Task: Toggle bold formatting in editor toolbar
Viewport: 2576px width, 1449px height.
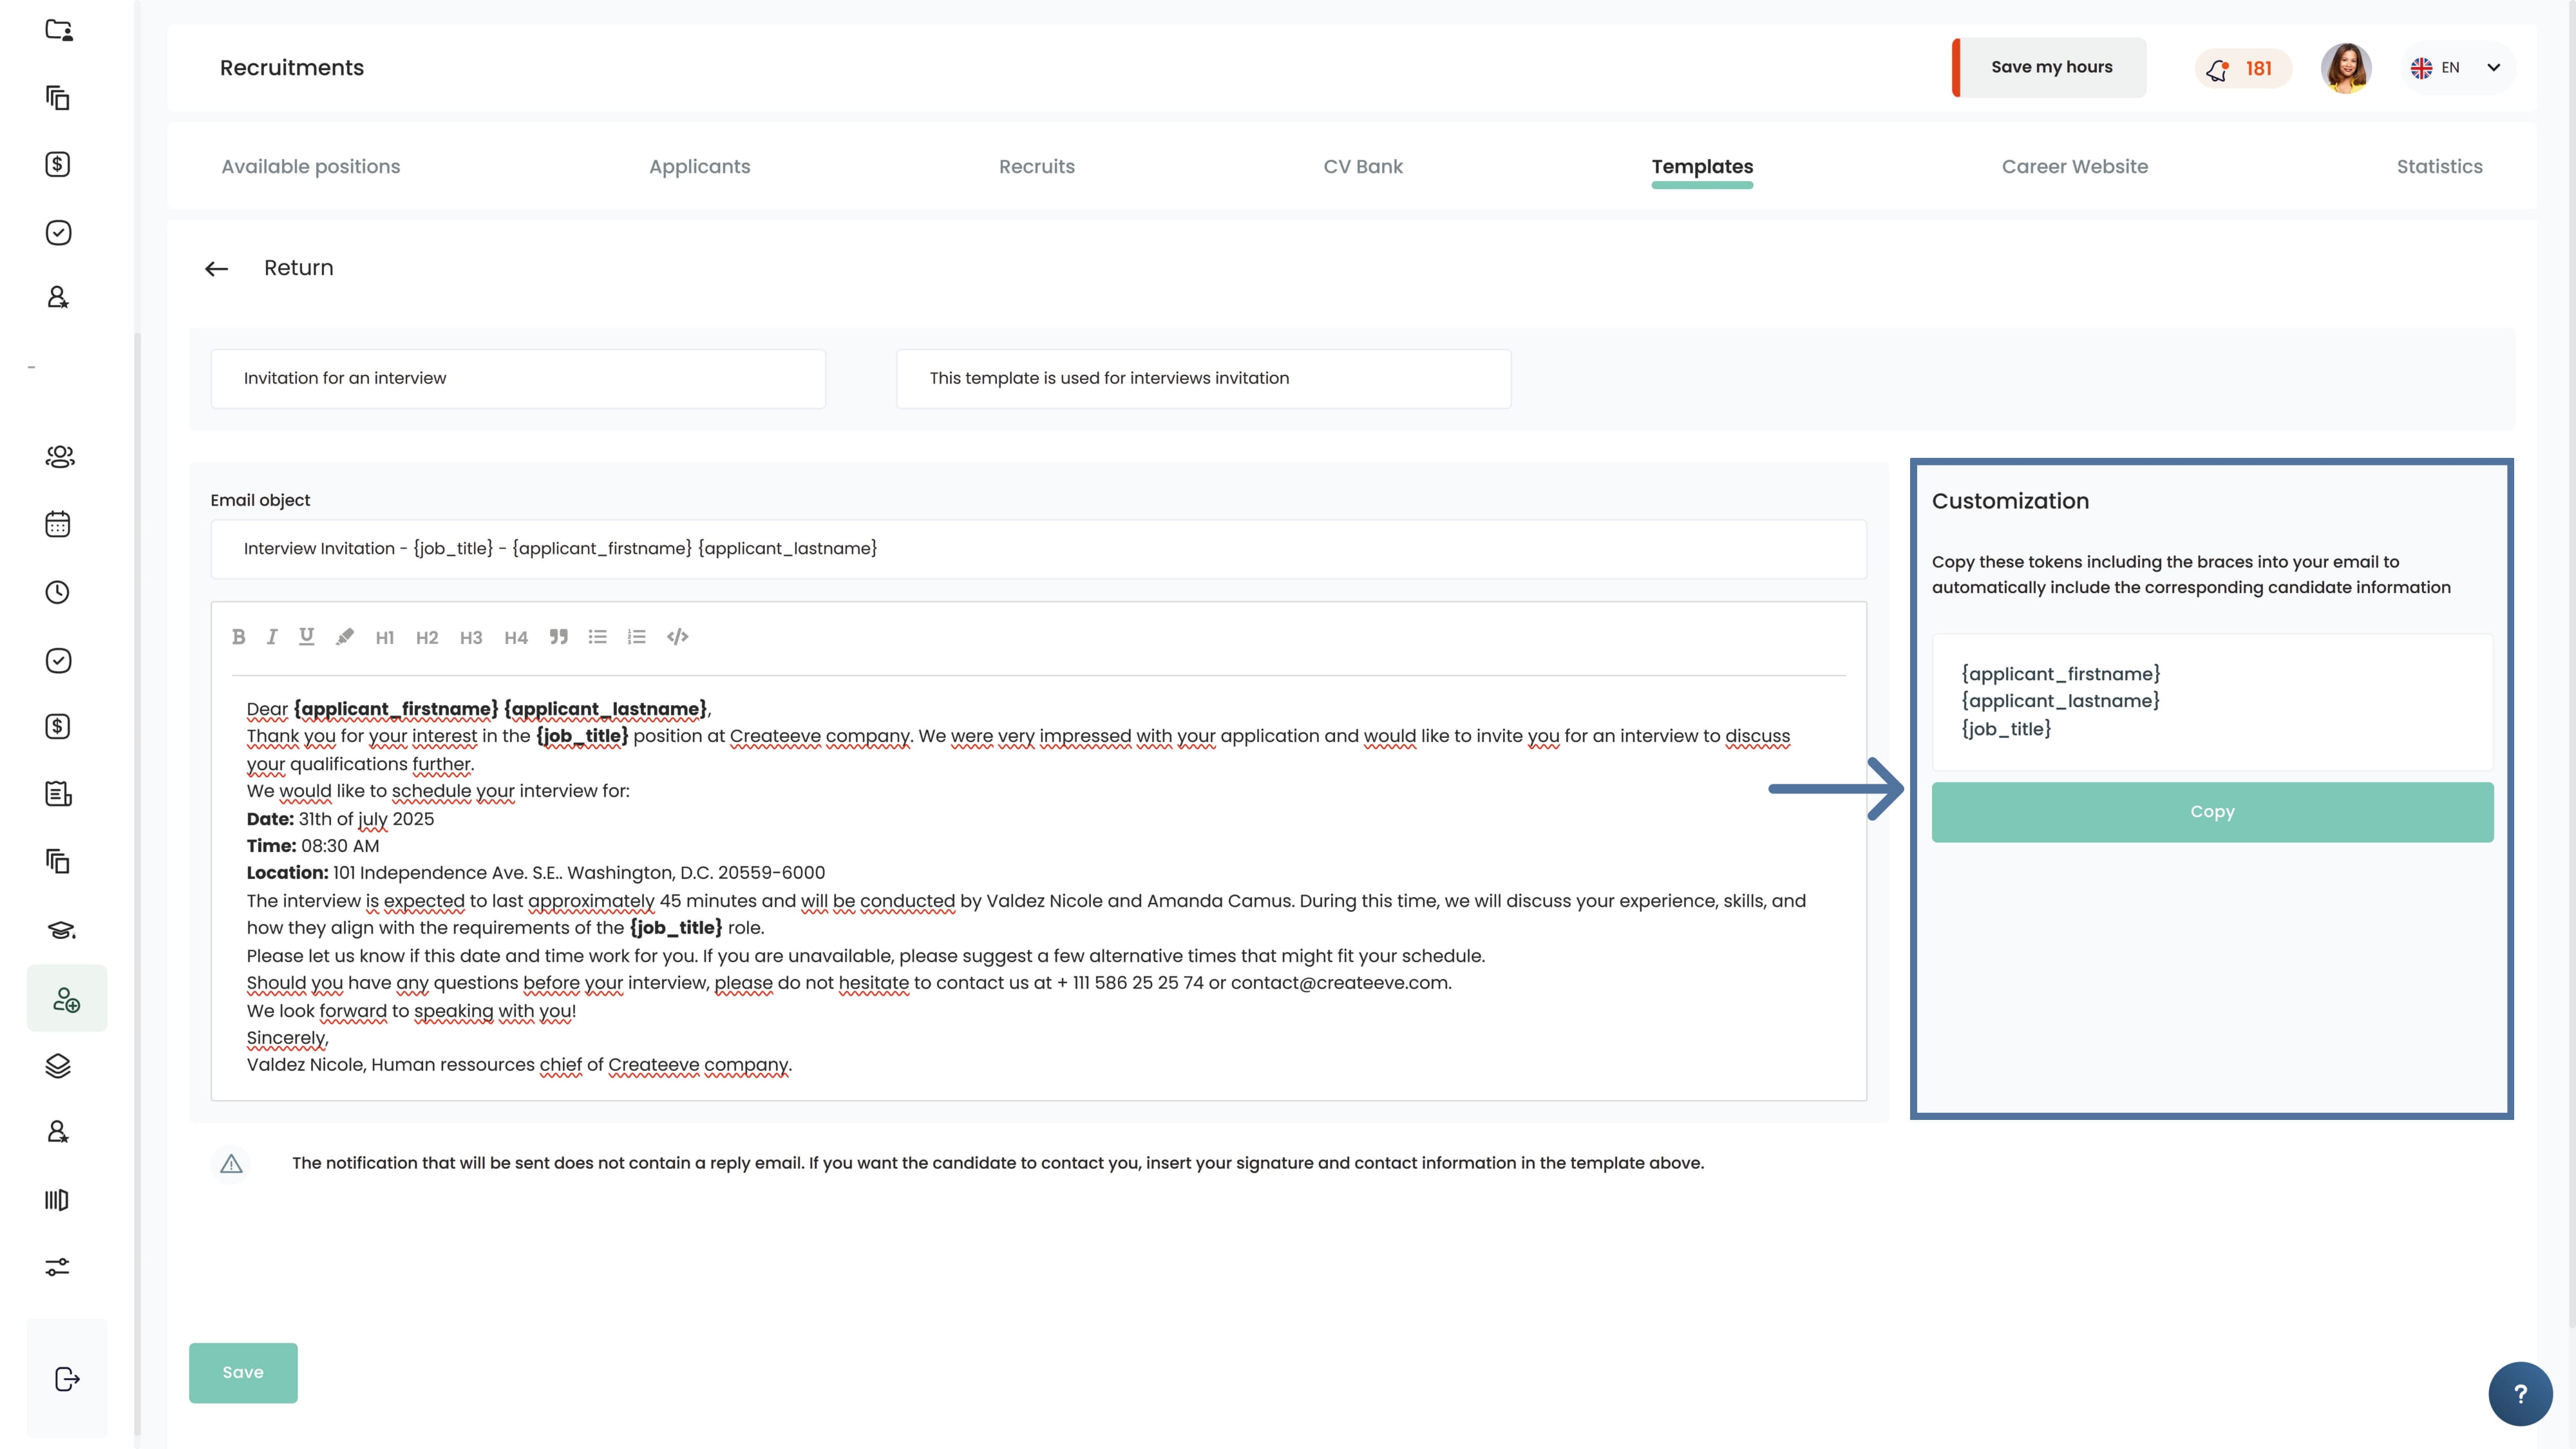Action: (x=238, y=637)
